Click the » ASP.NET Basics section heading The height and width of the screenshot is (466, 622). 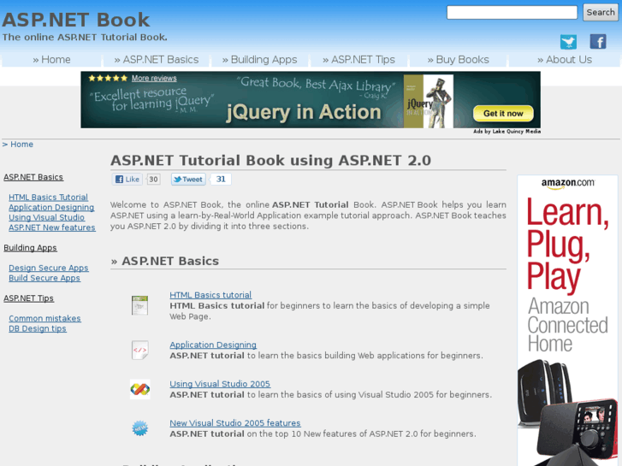(x=165, y=261)
